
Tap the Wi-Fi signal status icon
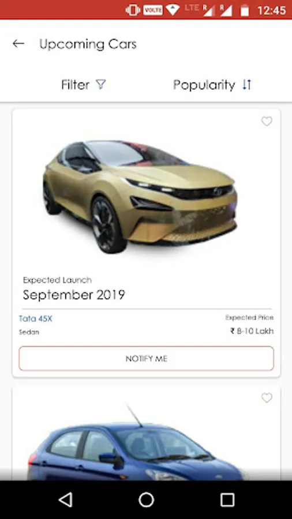coord(173,10)
